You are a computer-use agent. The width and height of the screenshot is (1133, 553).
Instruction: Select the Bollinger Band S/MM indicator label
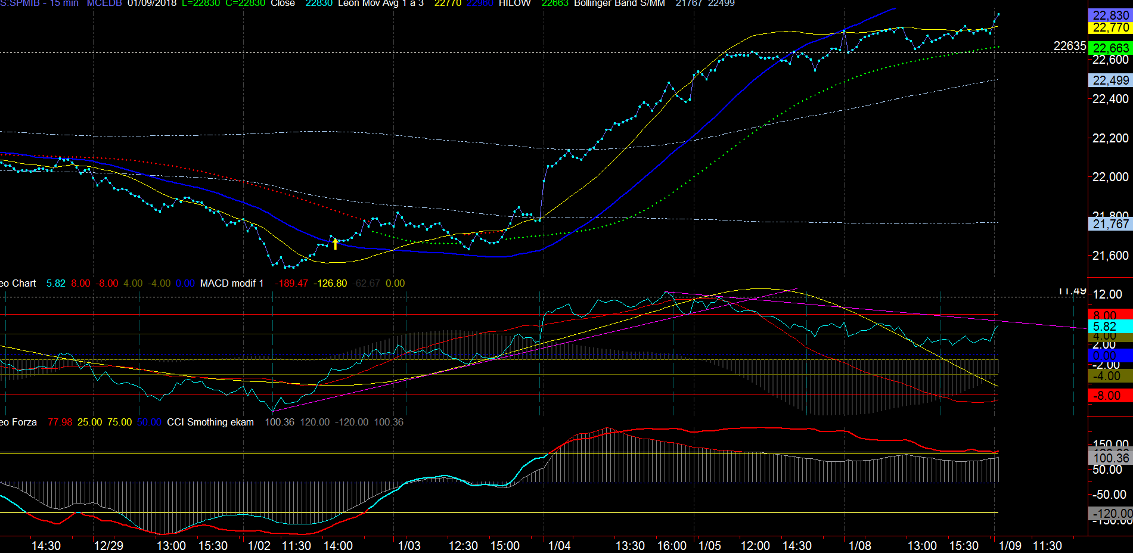click(619, 3)
